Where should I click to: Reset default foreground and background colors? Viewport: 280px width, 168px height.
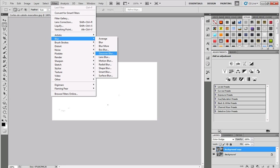pos(3,121)
